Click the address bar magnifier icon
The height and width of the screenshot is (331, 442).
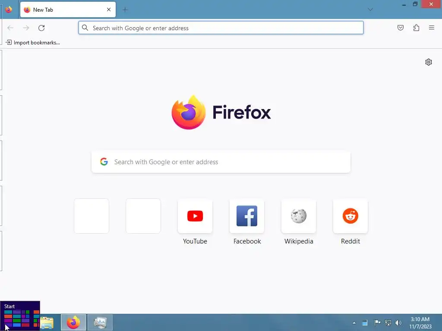click(x=85, y=28)
